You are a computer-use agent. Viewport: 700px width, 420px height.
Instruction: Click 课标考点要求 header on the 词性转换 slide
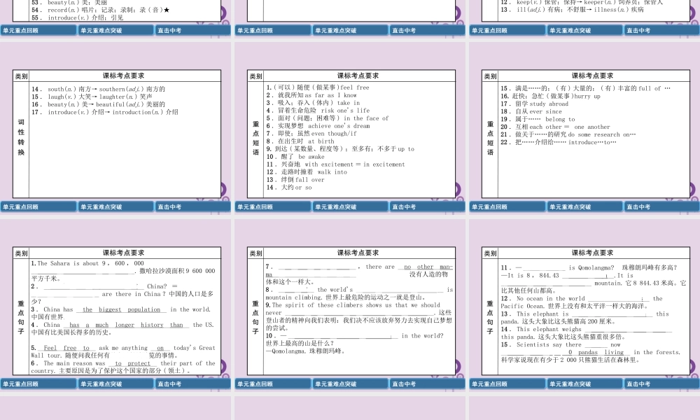(x=124, y=76)
